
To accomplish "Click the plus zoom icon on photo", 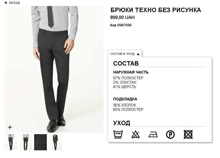I will point(10,127).
